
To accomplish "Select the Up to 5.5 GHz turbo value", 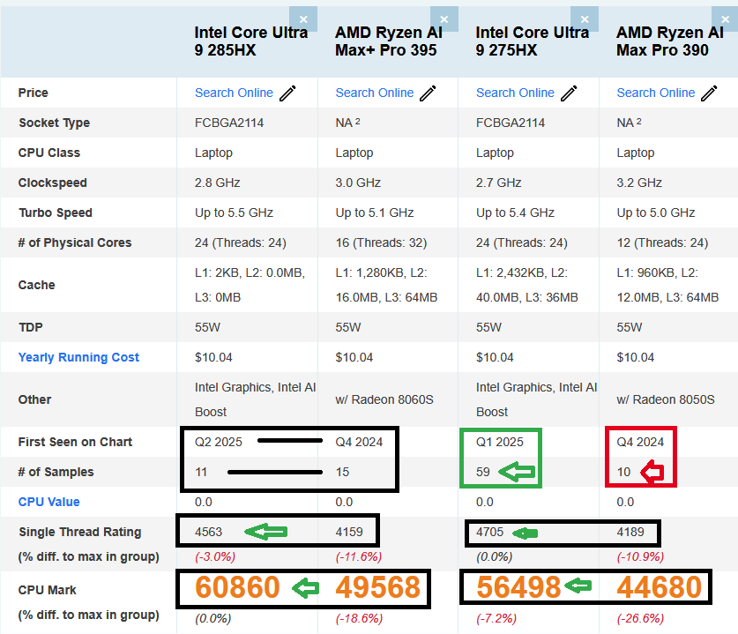I will tap(234, 213).
